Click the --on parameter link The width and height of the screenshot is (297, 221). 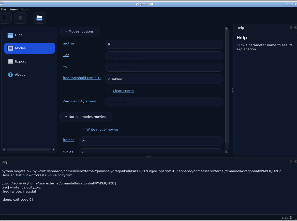[x=66, y=55]
